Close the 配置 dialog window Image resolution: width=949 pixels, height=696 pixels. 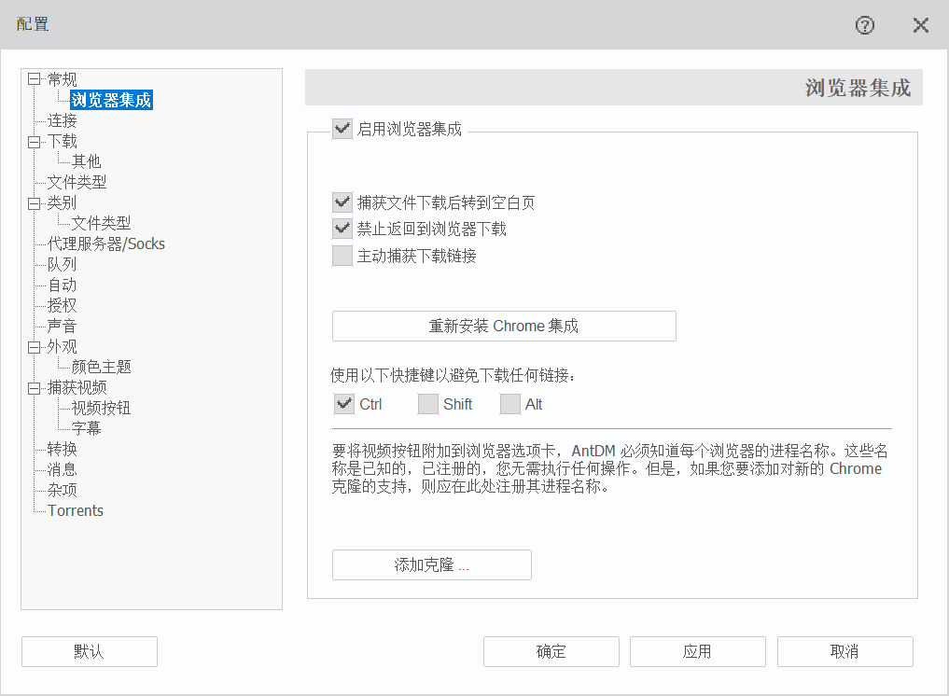[x=921, y=25]
